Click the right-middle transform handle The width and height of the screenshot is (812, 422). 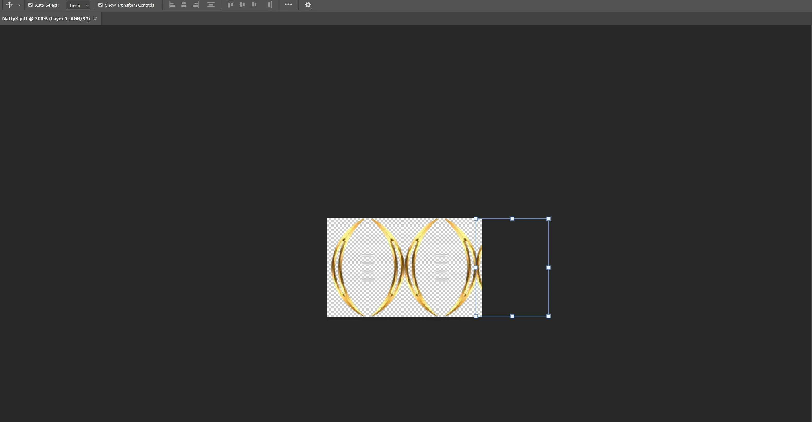point(548,267)
